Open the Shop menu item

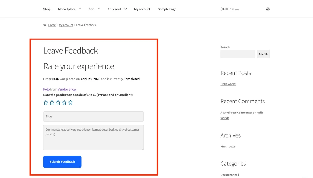(47, 9)
